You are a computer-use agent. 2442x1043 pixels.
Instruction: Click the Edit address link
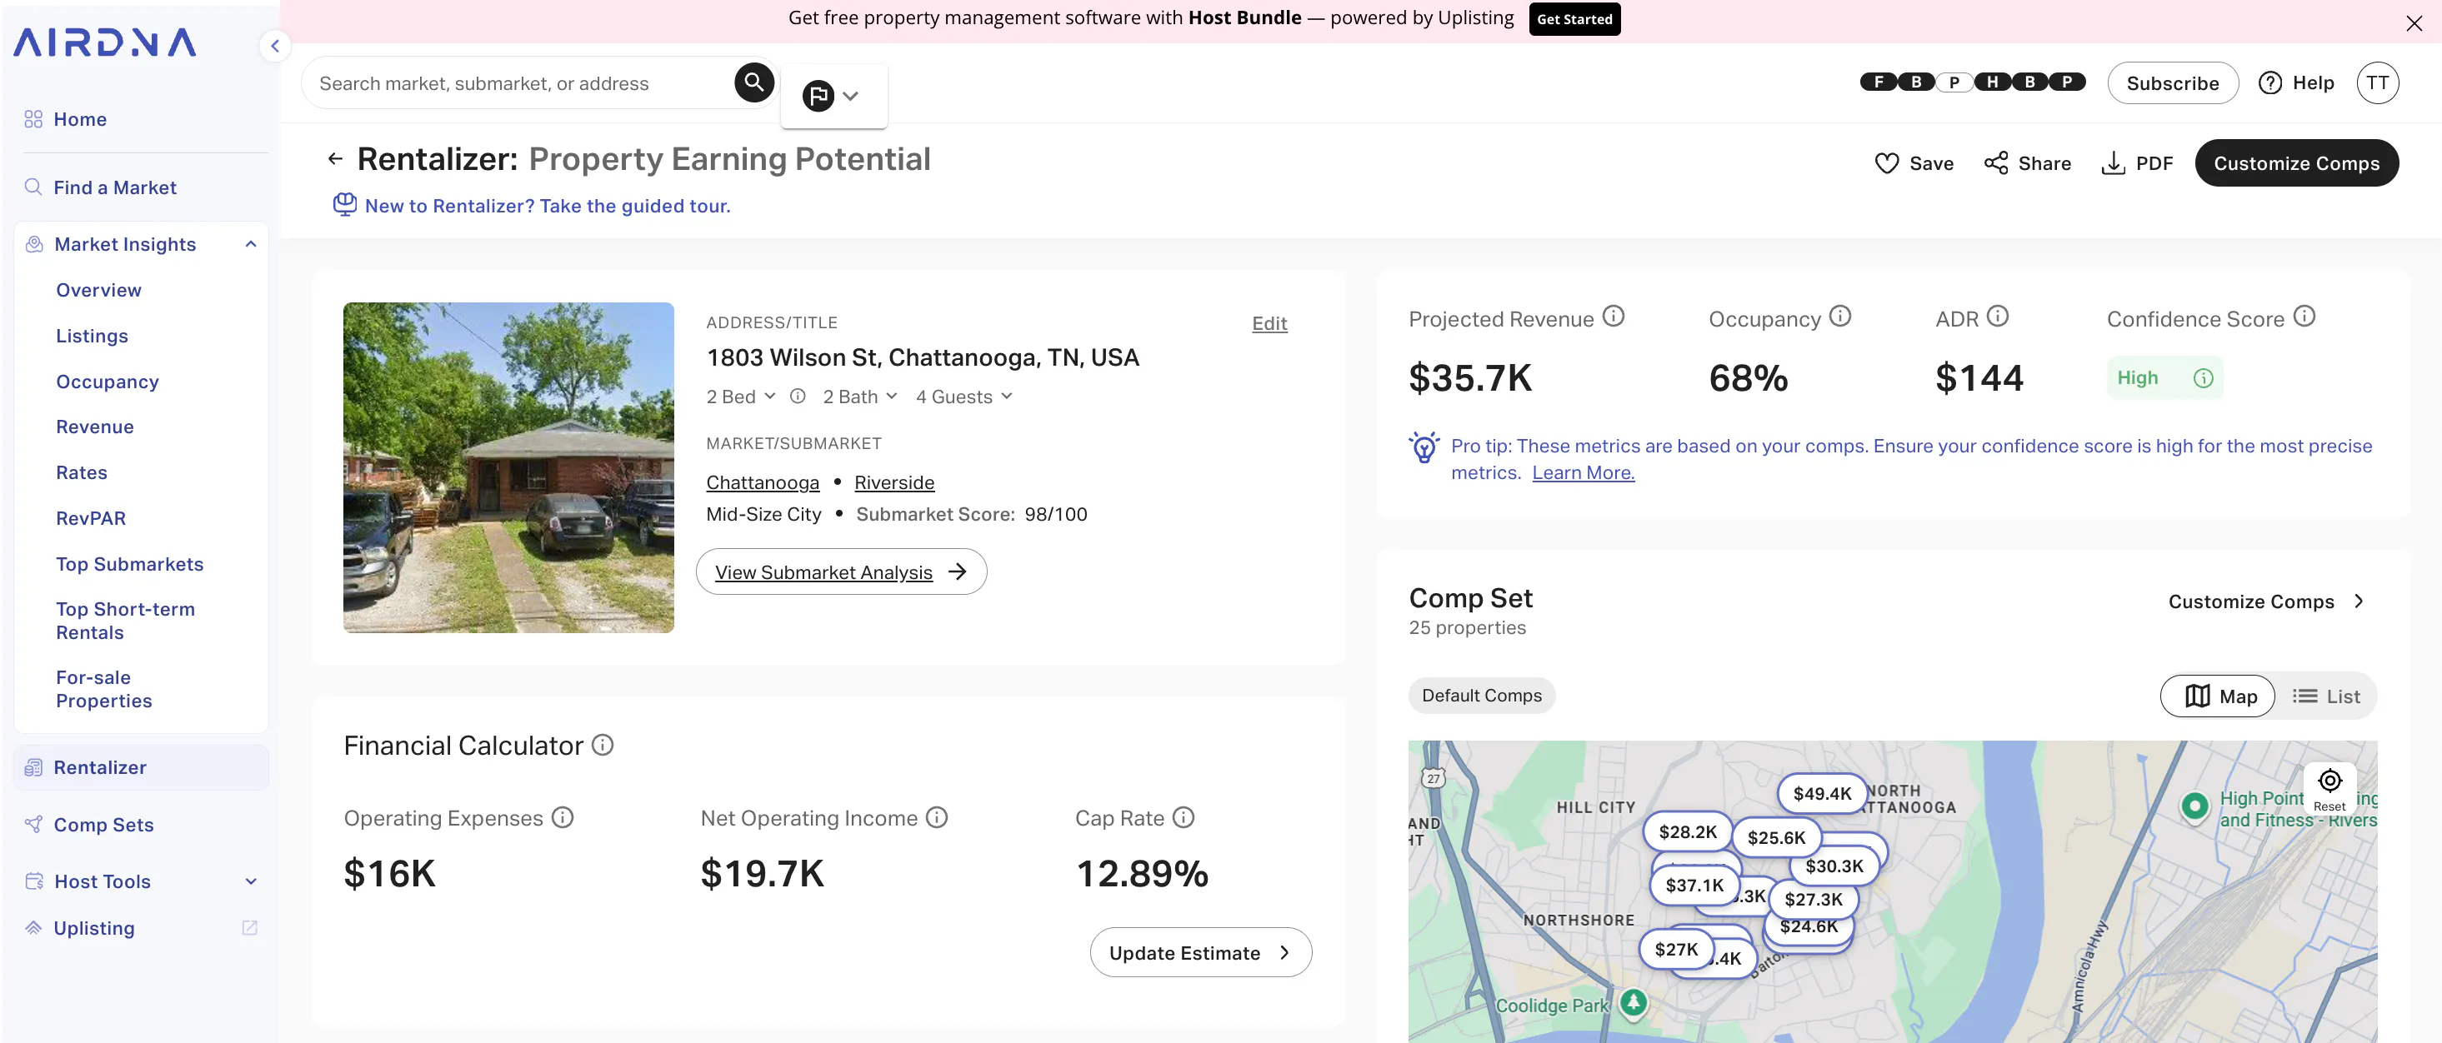(1269, 324)
